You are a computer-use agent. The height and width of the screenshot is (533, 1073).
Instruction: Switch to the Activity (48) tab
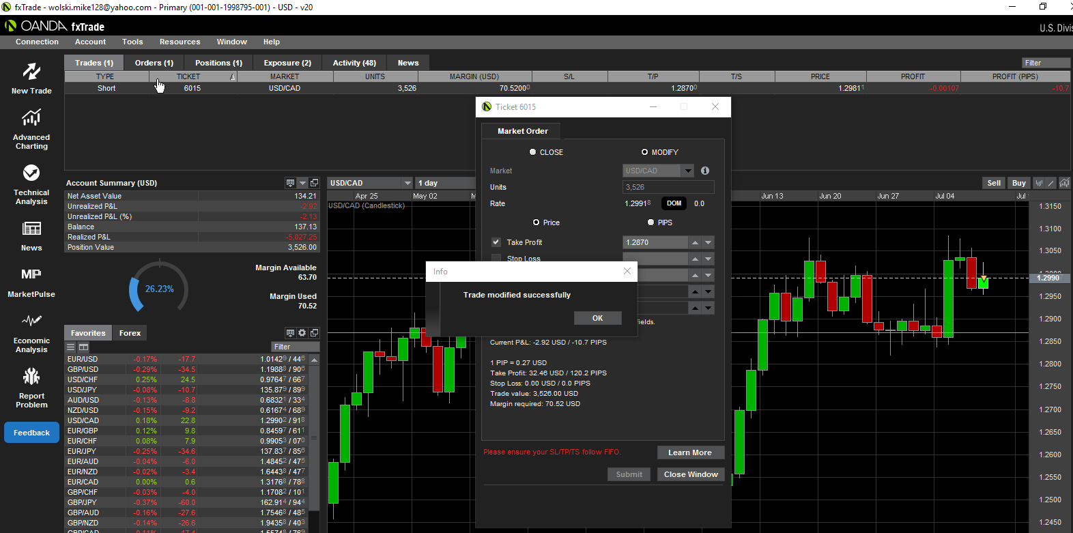pos(354,63)
